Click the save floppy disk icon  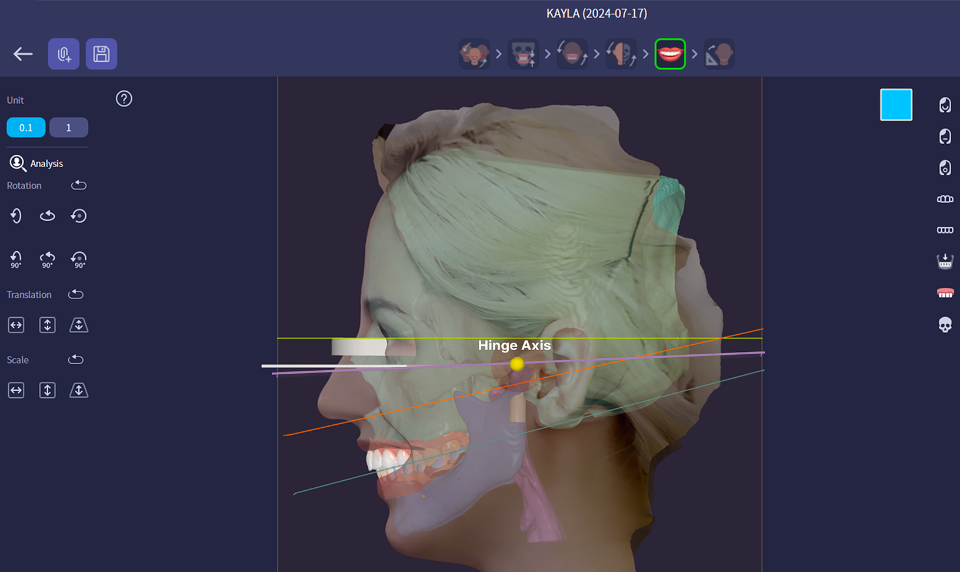(x=101, y=54)
